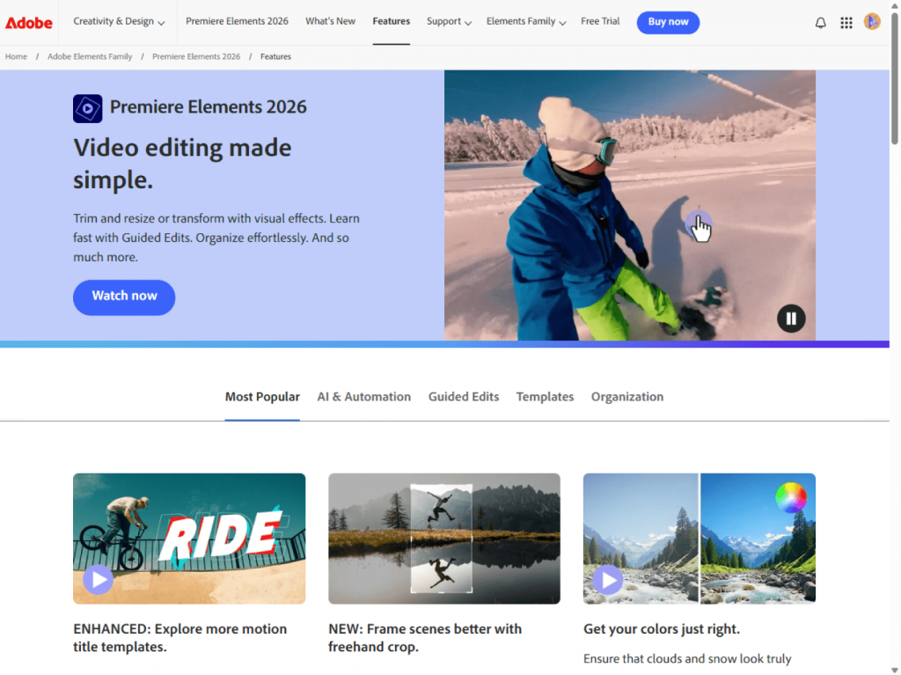Screen dimensions: 901x675
Task: Click 'Get your colors just right.' heading
Action: (x=662, y=629)
